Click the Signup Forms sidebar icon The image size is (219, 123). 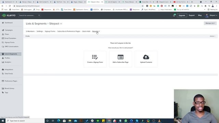click(3, 42)
